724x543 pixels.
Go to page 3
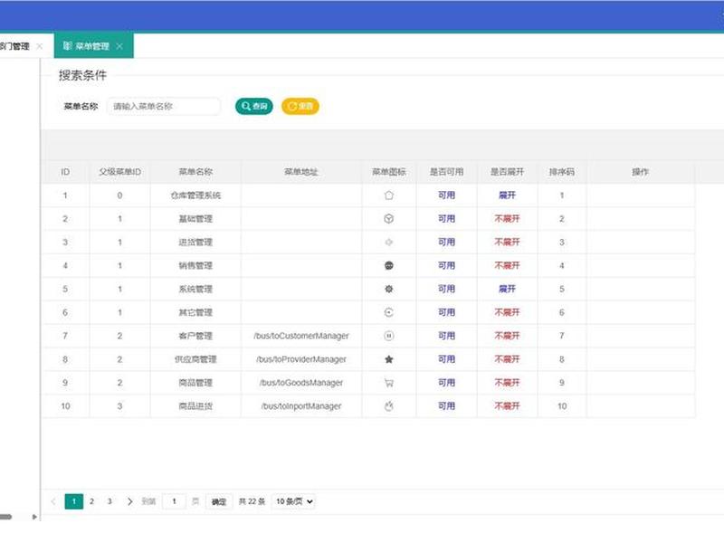pos(110,501)
